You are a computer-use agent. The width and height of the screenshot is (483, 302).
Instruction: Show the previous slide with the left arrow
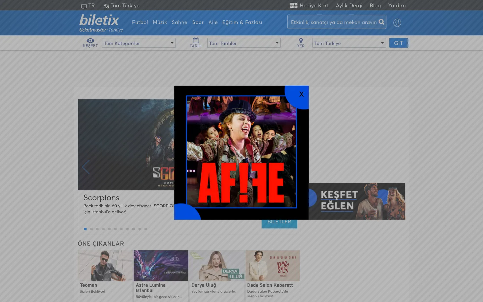click(86, 167)
